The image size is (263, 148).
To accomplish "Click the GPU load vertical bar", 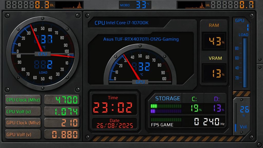I will (245, 63).
